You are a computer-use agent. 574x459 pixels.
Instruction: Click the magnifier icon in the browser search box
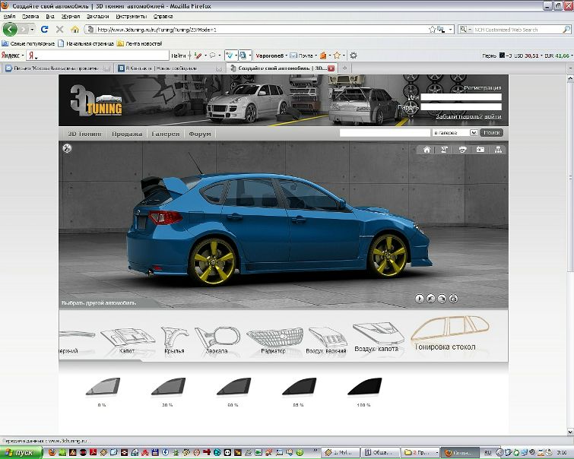click(x=566, y=30)
